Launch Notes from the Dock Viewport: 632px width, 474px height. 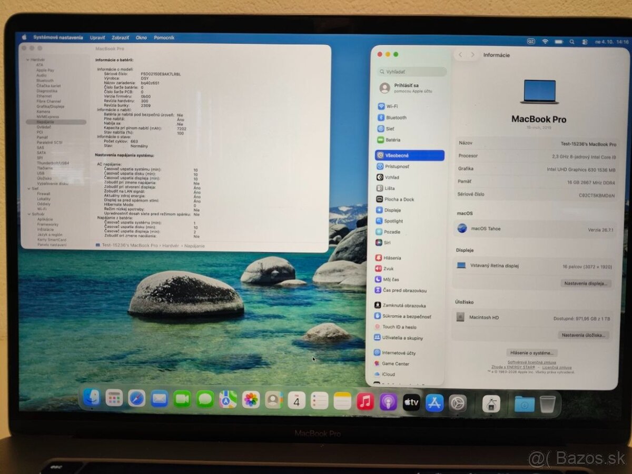click(x=342, y=401)
